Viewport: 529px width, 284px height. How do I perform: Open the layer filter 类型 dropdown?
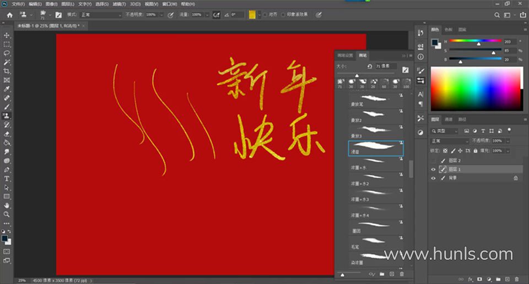click(x=444, y=130)
